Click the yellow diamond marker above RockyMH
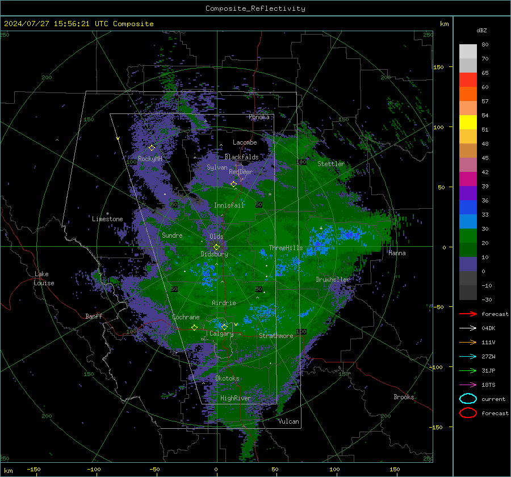511x477 pixels. [152, 148]
